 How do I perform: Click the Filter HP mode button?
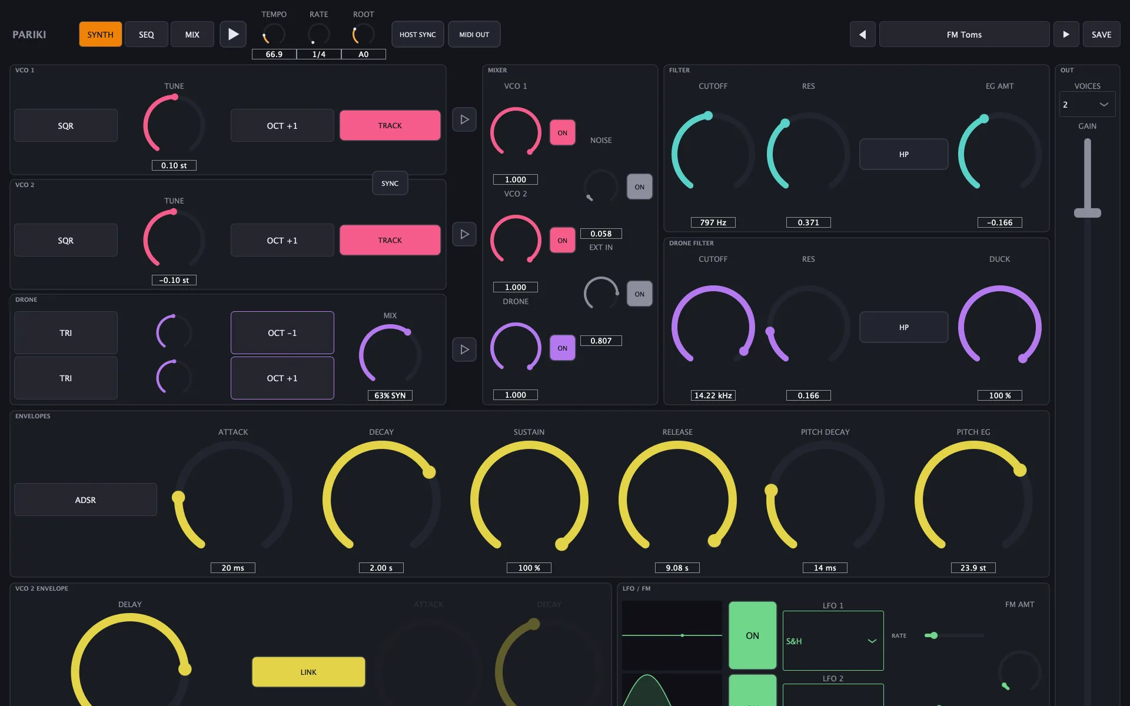(903, 154)
